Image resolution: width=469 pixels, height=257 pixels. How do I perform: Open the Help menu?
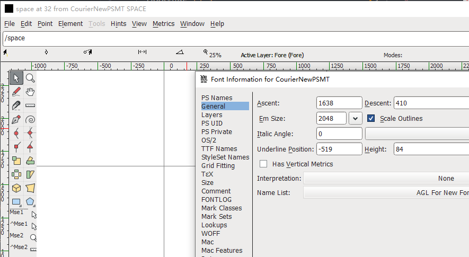coord(217,24)
